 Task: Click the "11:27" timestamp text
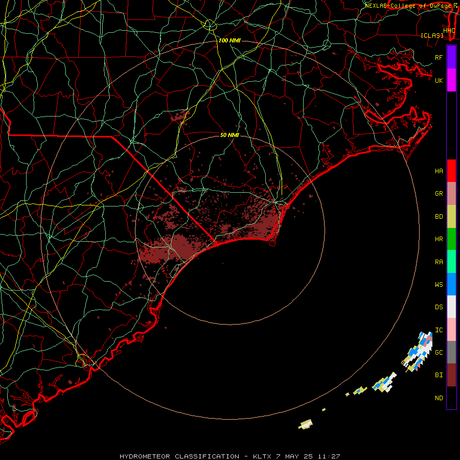pos(330,456)
